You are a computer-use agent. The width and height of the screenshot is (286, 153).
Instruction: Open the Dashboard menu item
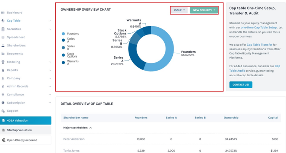15,13
